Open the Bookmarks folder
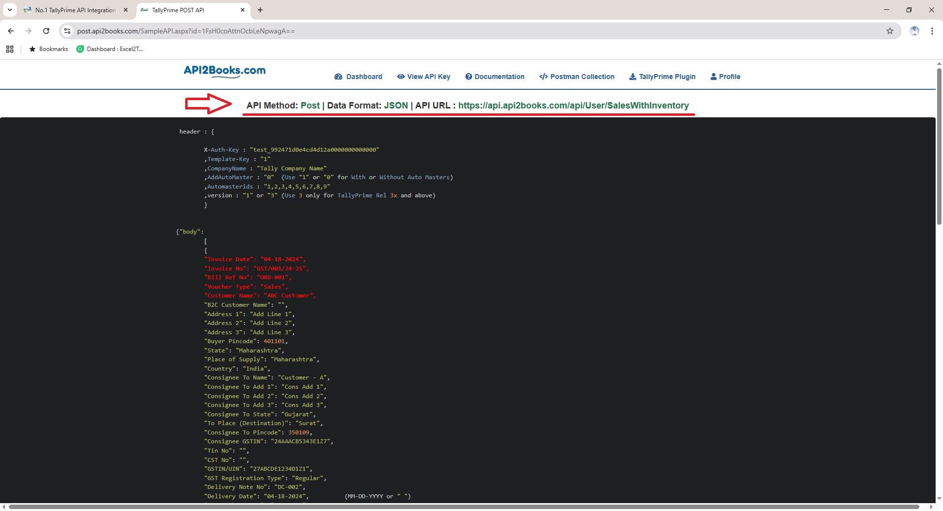This screenshot has width=943, height=511. coord(49,49)
